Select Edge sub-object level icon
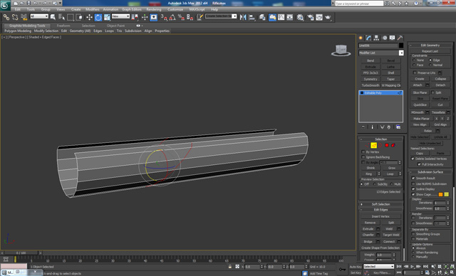The height and width of the screenshot is (276, 456). 373,145
